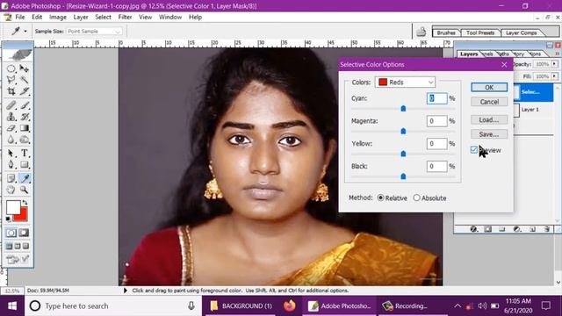Click the Save... button
562x316 pixels.
coord(489,134)
